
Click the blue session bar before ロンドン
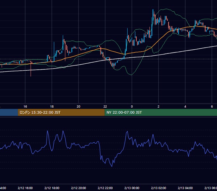coord(9,112)
